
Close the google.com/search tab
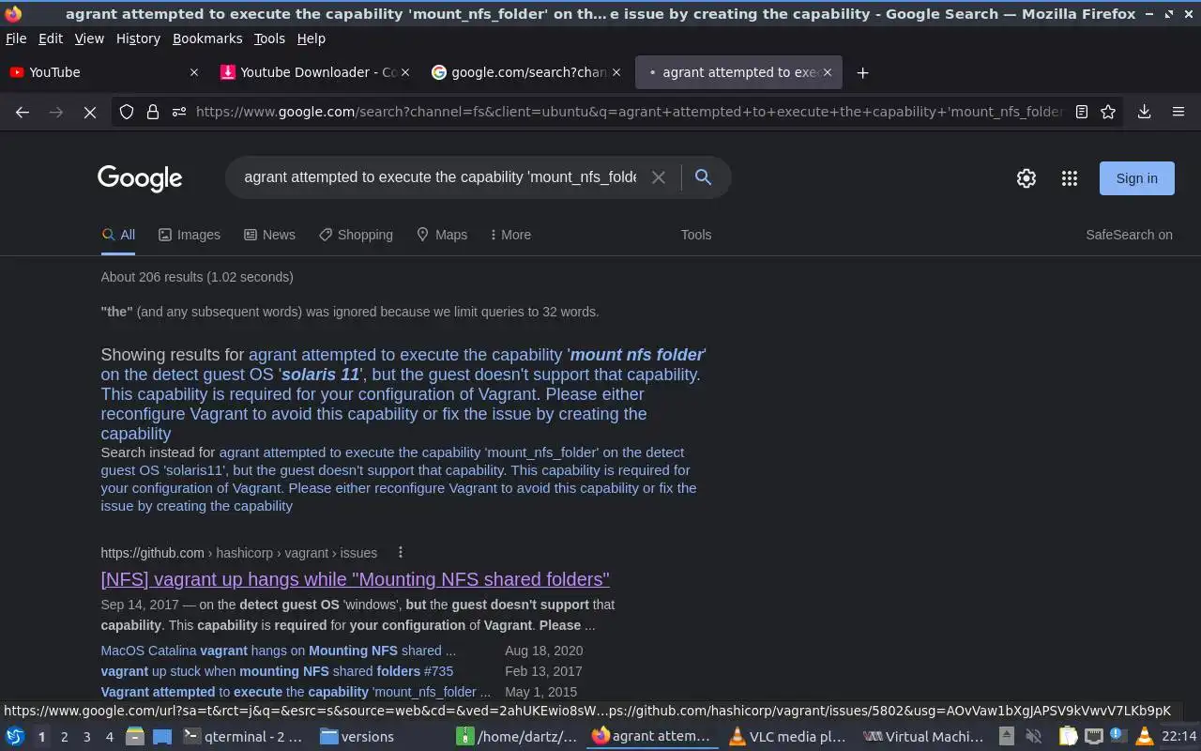[616, 72]
